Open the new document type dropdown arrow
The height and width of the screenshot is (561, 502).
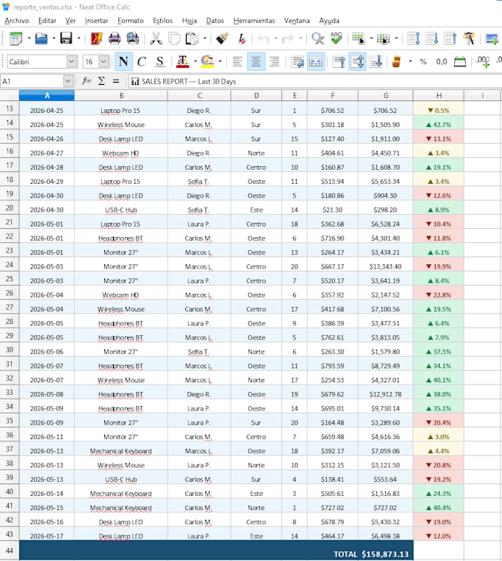(29, 38)
